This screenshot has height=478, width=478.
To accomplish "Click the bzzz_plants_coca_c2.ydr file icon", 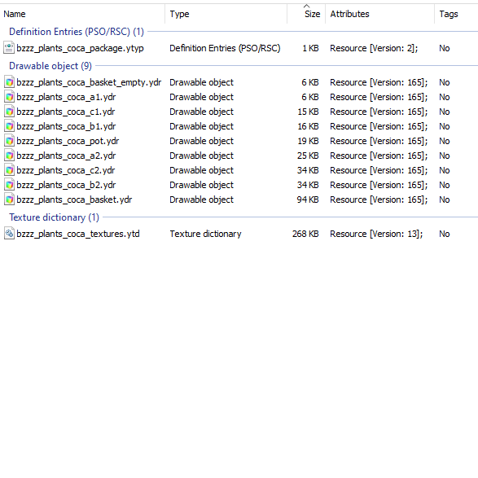I will point(10,170).
